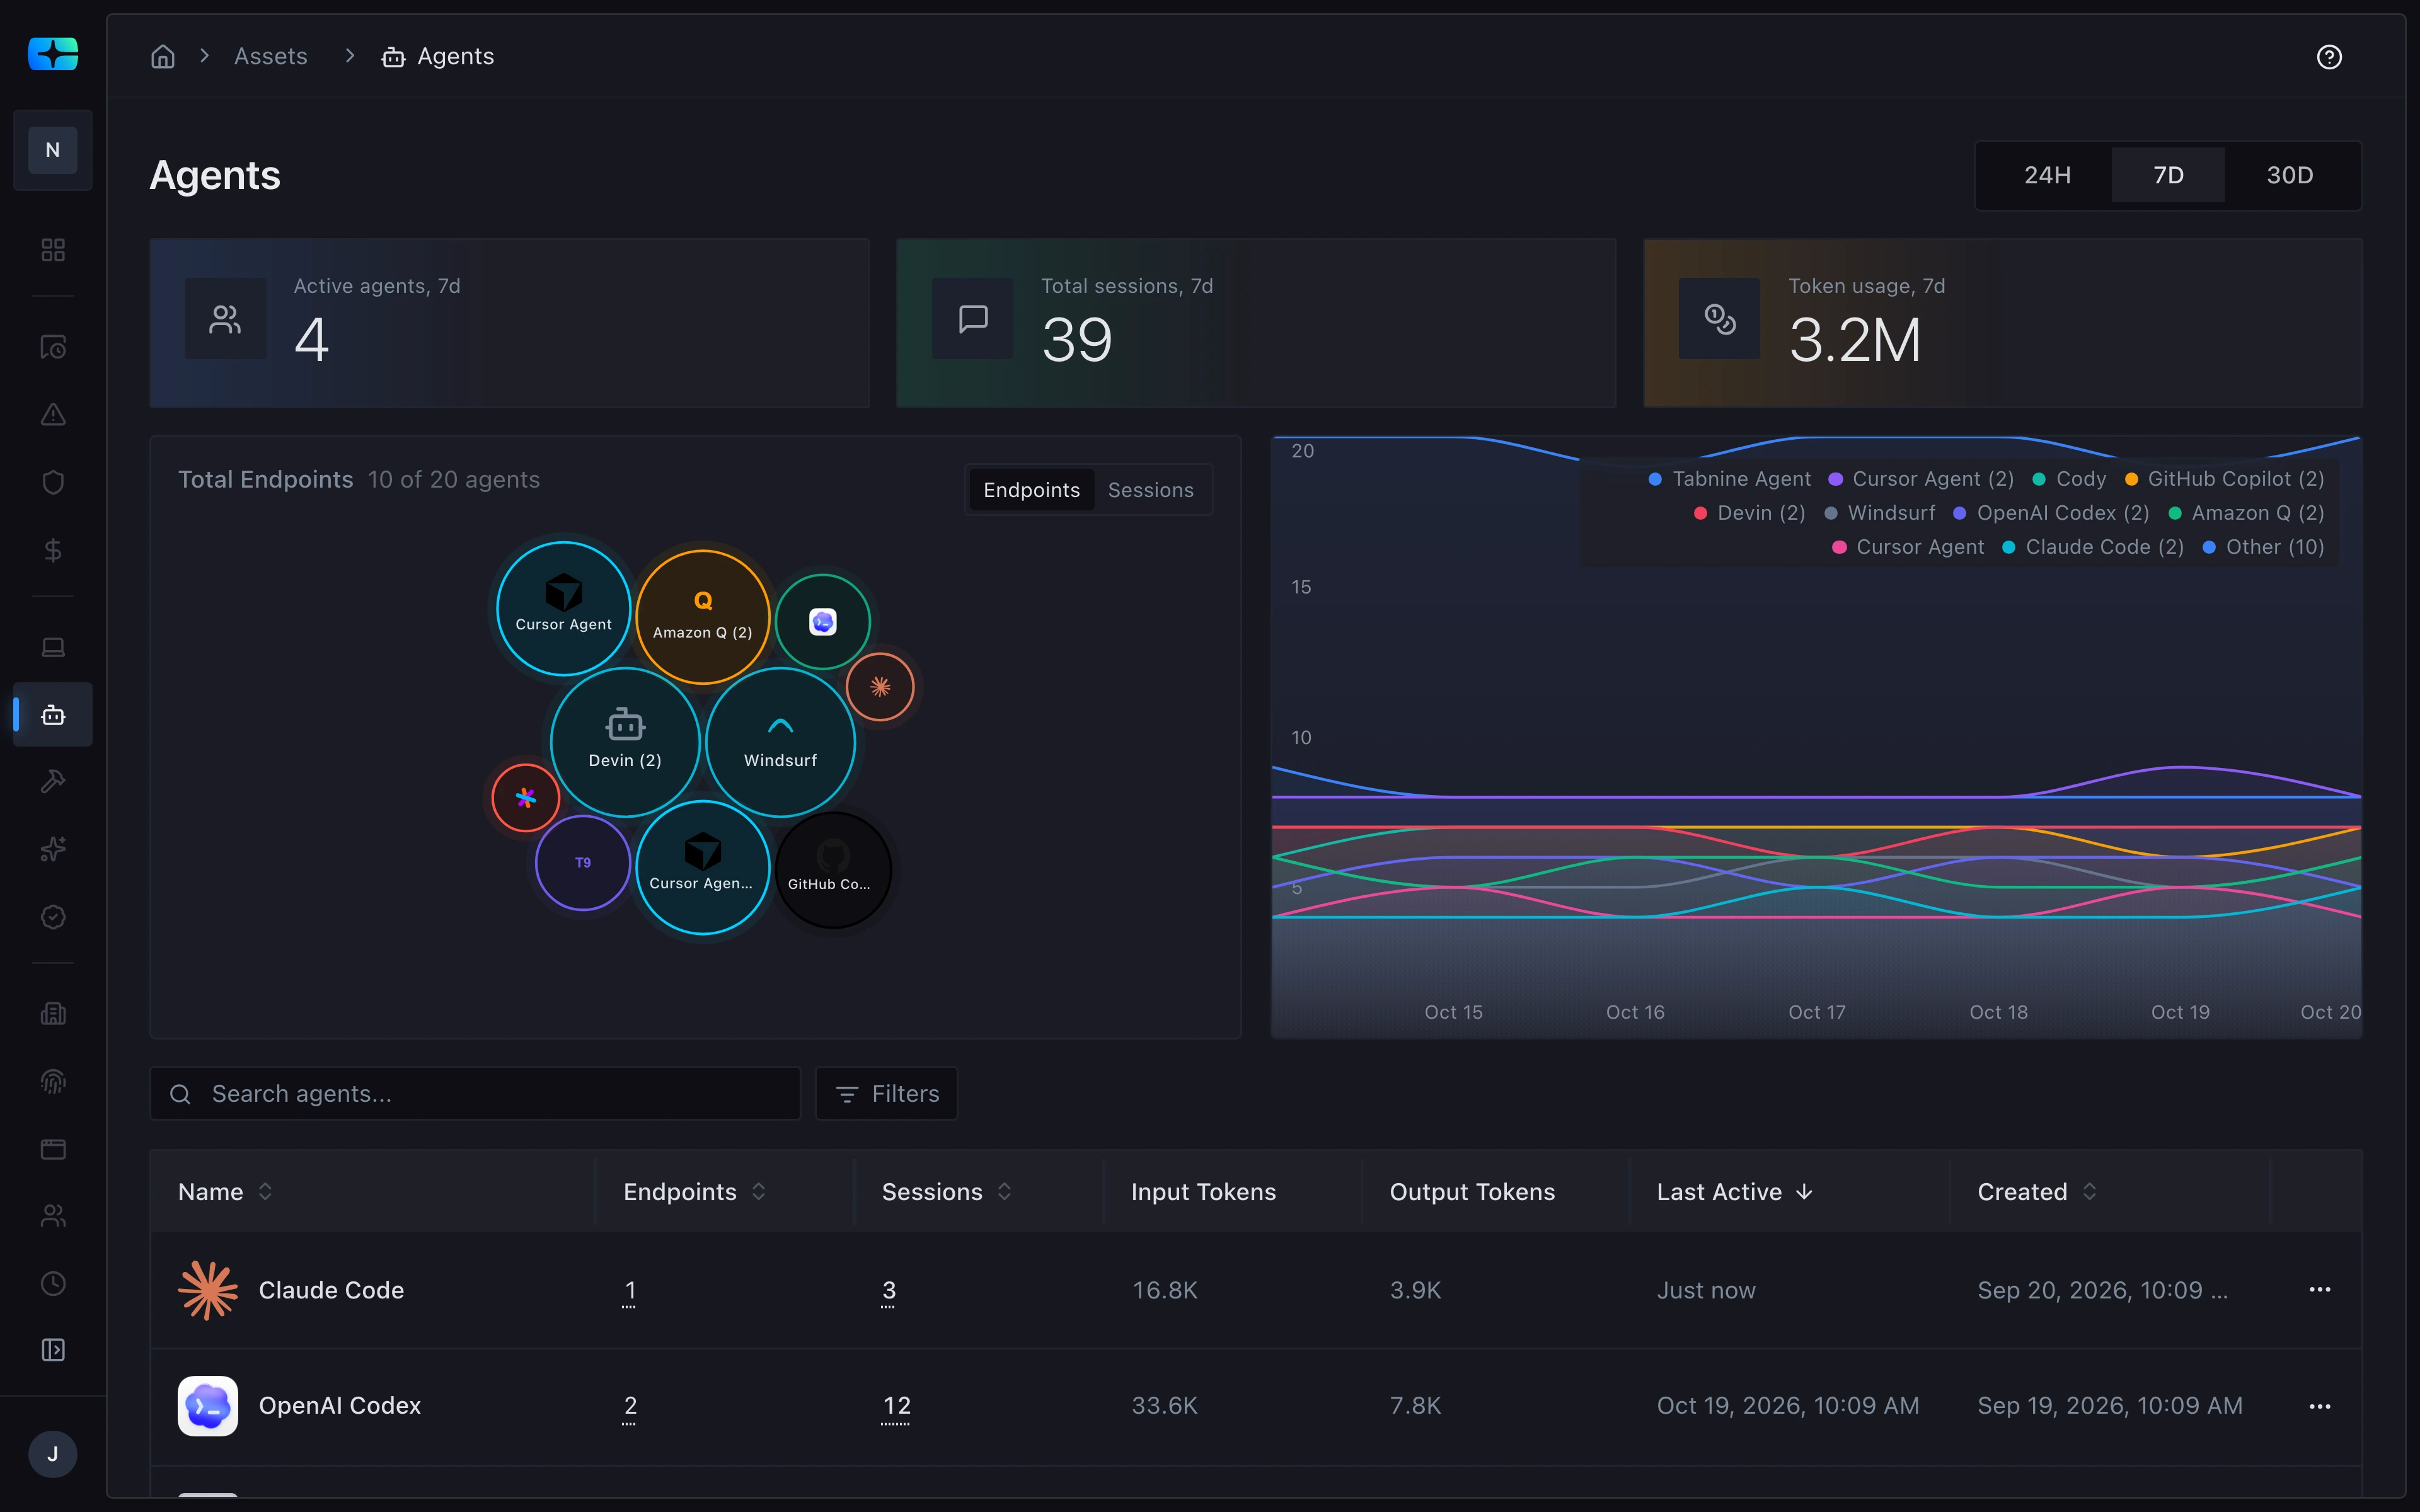The image size is (2420, 1512).
Task: Toggle Cody series in chart legend
Action: 2070,479
